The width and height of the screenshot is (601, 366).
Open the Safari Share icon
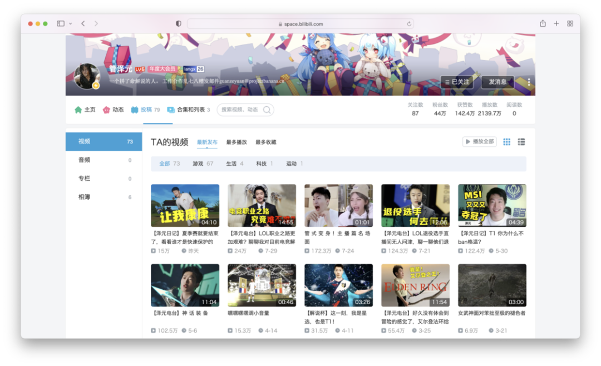point(543,23)
